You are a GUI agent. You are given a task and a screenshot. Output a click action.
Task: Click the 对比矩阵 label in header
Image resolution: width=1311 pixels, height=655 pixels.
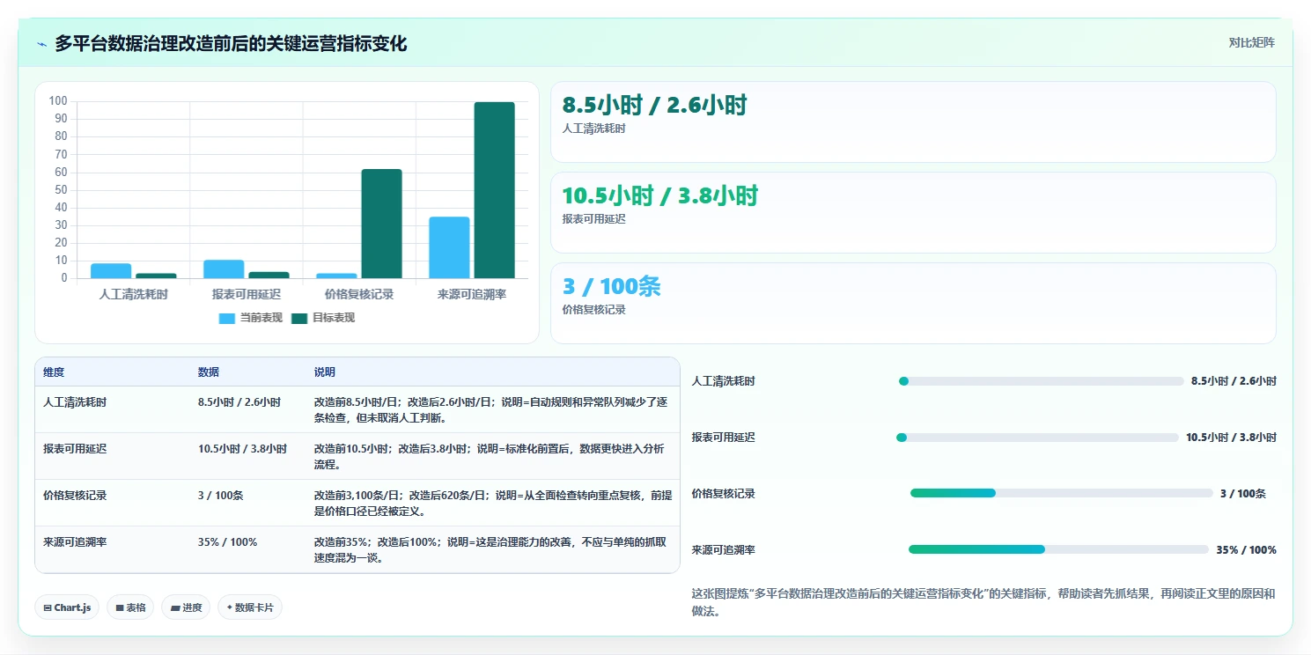pos(1251,42)
